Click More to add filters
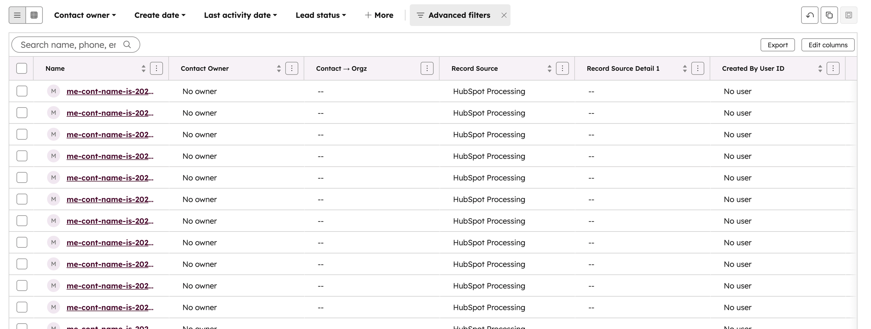Screen dimensions: 871x329 [x=379, y=15]
